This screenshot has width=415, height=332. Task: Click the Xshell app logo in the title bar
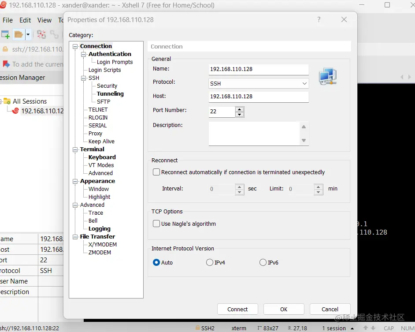click(3, 5)
